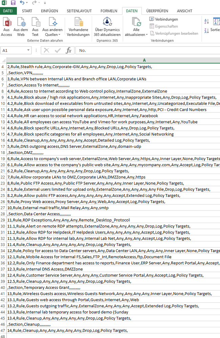Open the DATEI menu tab
Image resolution: width=220 pixels, height=338 pixels.
pos(8,11)
